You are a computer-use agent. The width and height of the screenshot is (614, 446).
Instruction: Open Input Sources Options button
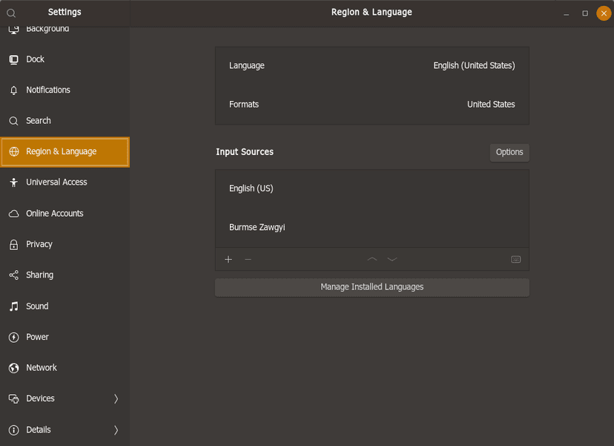pyautogui.click(x=509, y=152)
